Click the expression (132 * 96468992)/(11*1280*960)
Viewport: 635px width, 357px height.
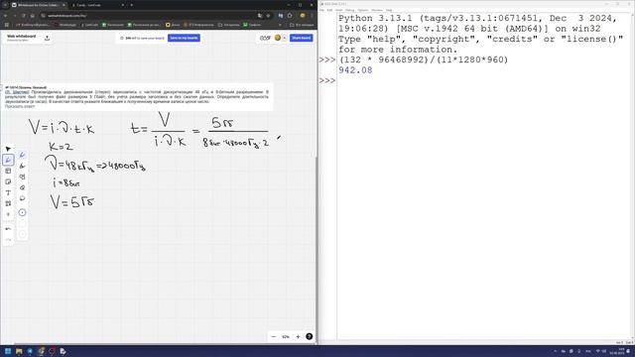click(424, 59)
